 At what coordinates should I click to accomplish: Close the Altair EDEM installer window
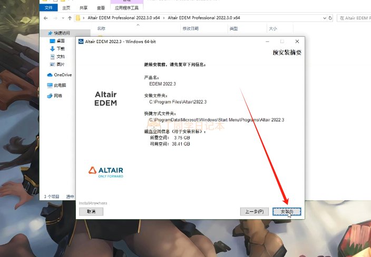(x=297, y=42)
